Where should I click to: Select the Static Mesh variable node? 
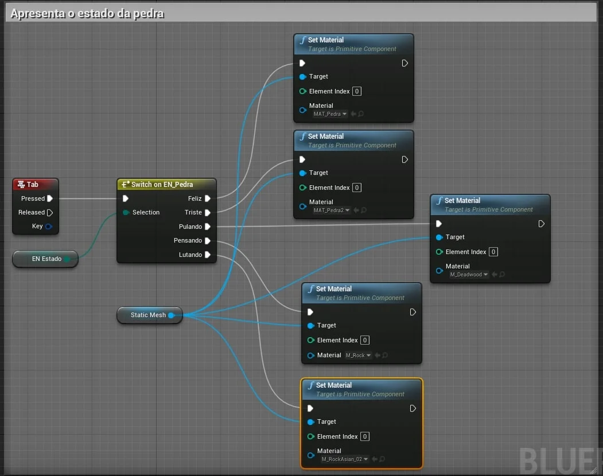point(150,315)
